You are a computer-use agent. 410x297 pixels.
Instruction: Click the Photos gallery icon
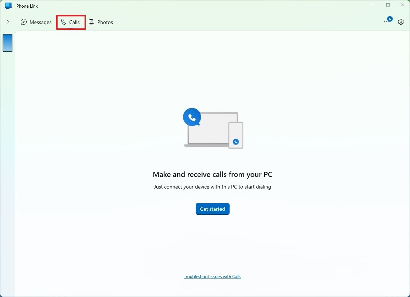91,22
